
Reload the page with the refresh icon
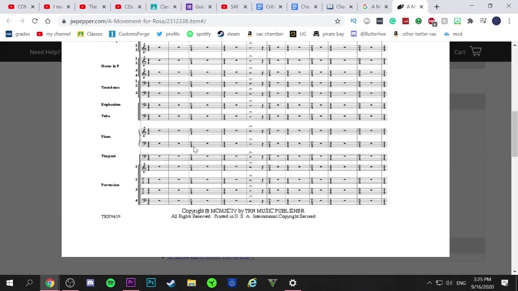click(x=35, y=21)
